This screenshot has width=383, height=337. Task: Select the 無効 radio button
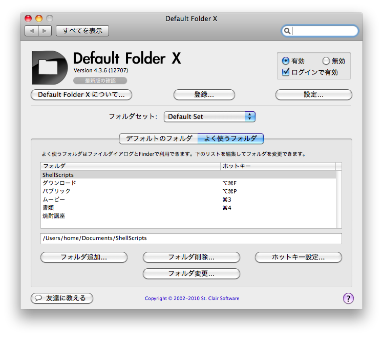tap(326, 61)
